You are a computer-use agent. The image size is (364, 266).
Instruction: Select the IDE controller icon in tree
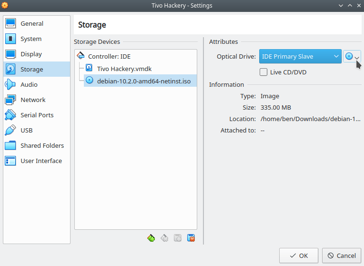point(81,56)
